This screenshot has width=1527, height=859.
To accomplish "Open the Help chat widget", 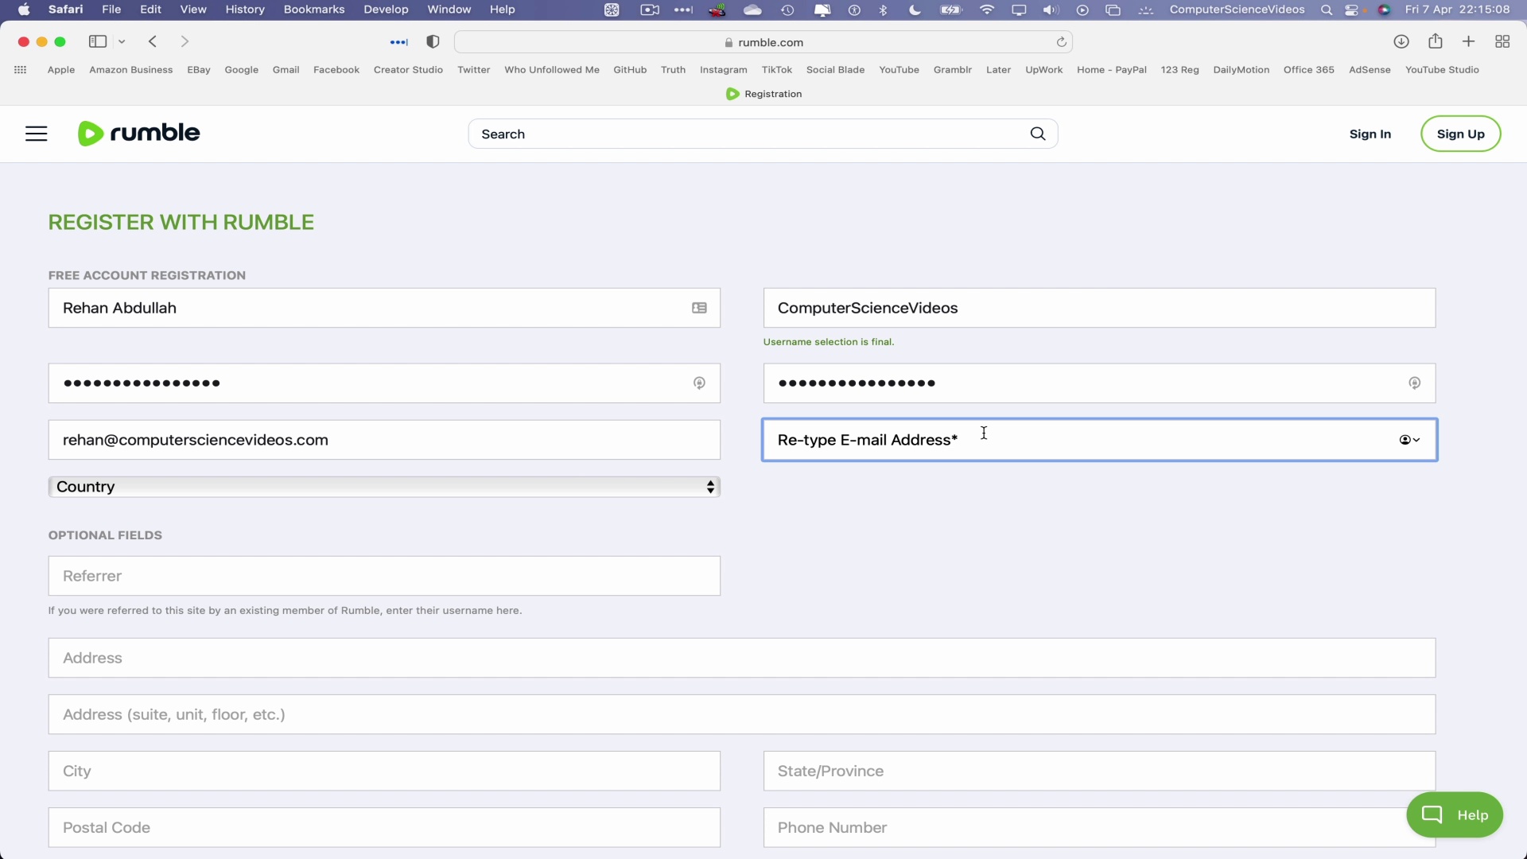I will click(1455, 814).
